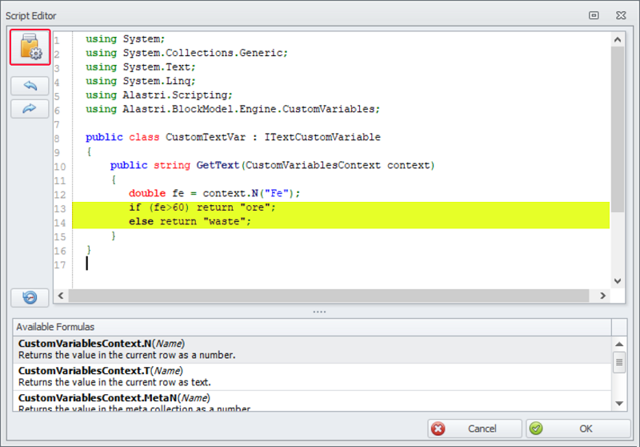Click the 'using Alastri.Scripting;' line

[x=158, y=95]
